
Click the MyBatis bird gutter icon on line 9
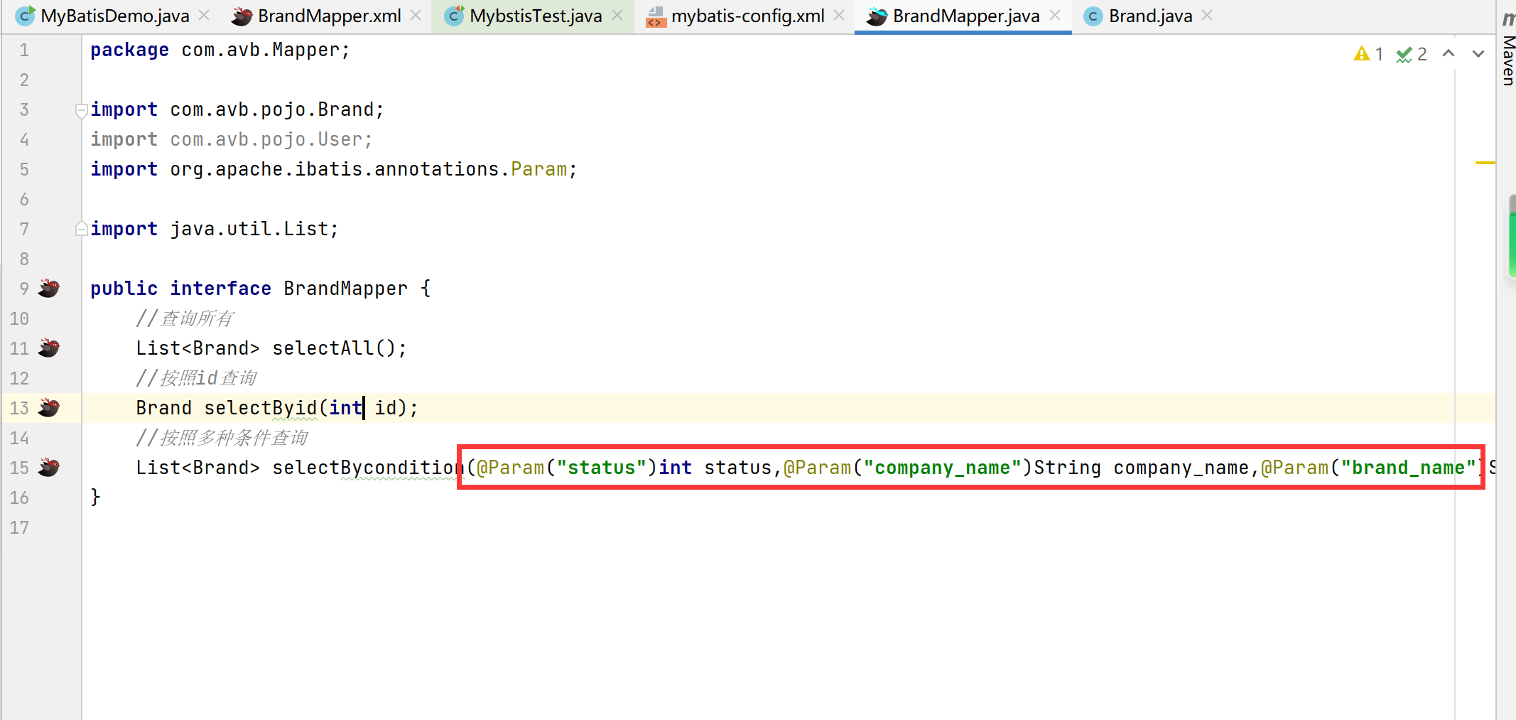(x=49, y=288)
